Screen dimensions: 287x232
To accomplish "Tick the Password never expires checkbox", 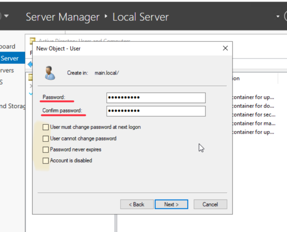I will pos(46,149).
